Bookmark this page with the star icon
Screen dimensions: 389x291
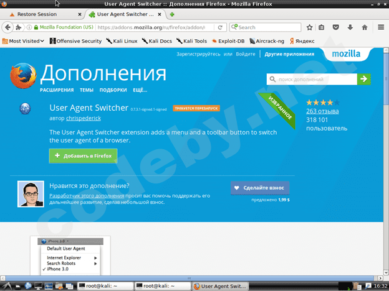[309, 27]
